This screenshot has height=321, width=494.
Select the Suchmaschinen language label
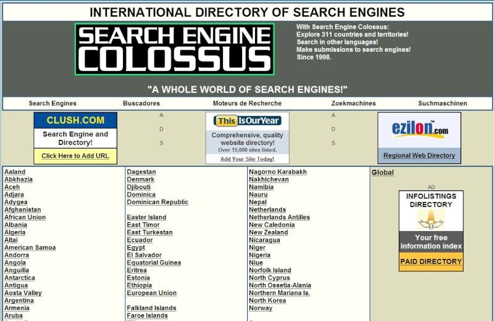coord(443,103)
